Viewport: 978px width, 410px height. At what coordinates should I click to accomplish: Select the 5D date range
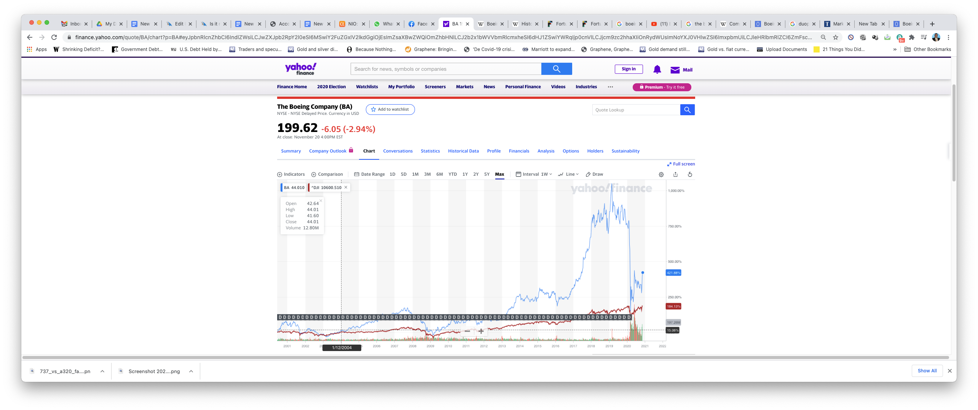point(404,174)
